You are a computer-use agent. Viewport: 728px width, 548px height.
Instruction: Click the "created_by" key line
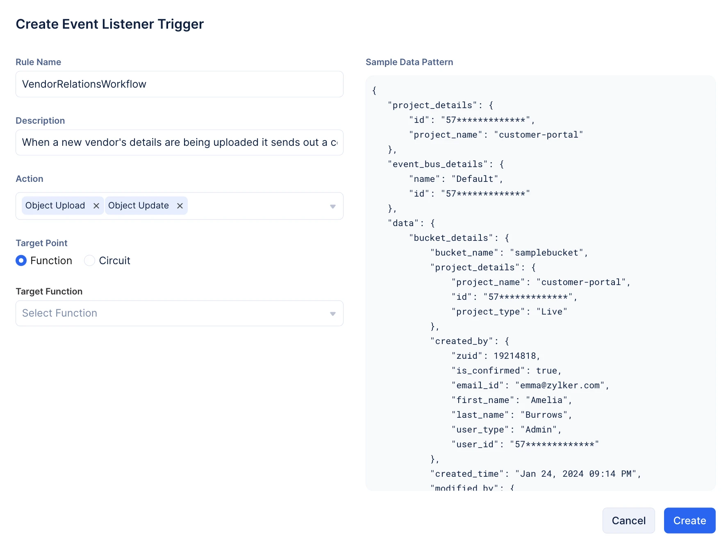pyautogui.click(x=470, y=341)
